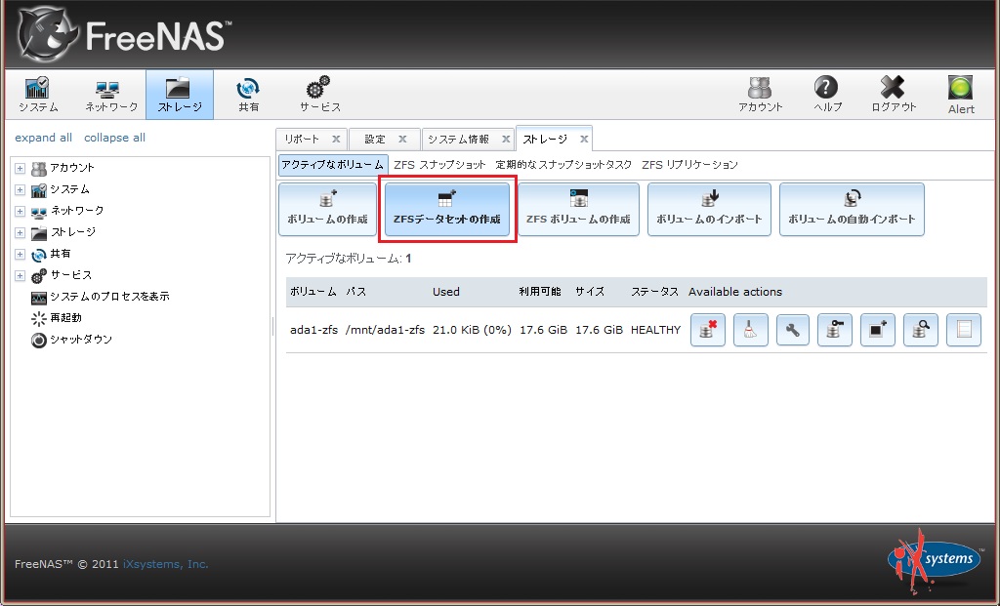Screen dimensions: 1000x606
Task: Select サービス in the sidebar tree
Action: coord(70,275)
